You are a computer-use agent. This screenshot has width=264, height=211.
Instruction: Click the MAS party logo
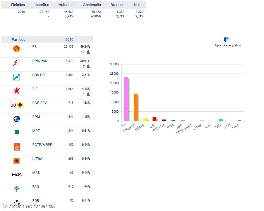17,175
